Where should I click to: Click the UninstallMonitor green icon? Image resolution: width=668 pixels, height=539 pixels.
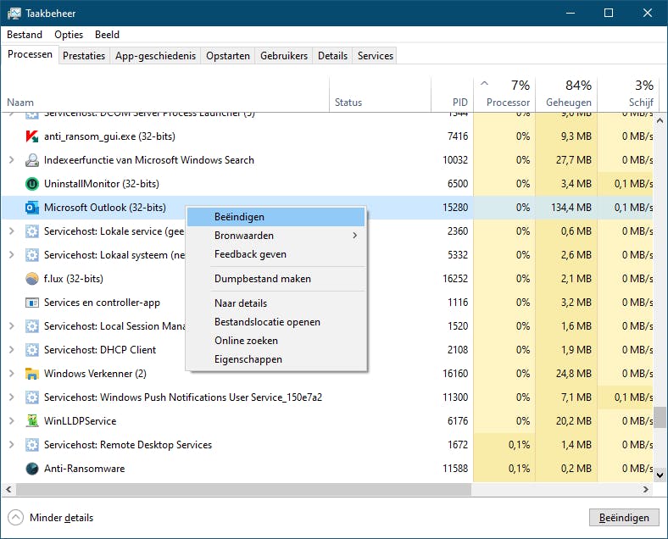[32, 184]
